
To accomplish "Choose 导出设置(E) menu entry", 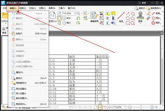I will point(29,89).
